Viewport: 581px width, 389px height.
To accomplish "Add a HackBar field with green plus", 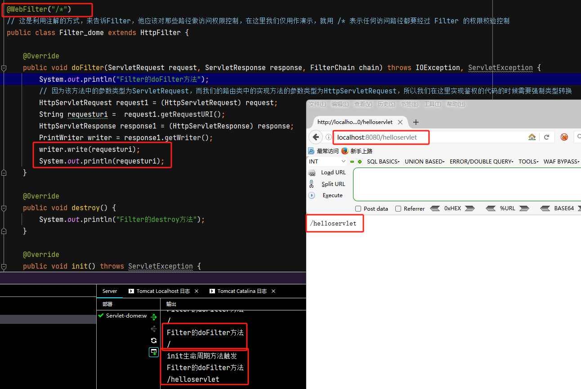I will click(359, 162).
